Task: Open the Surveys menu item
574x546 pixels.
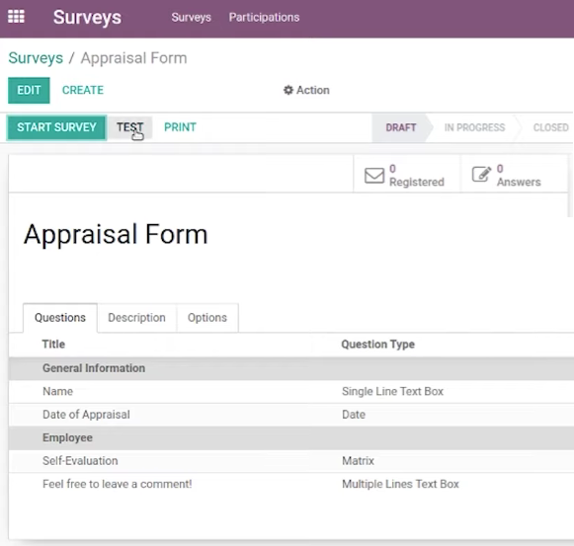Action: pyautogui.click(x=191, y=17)
